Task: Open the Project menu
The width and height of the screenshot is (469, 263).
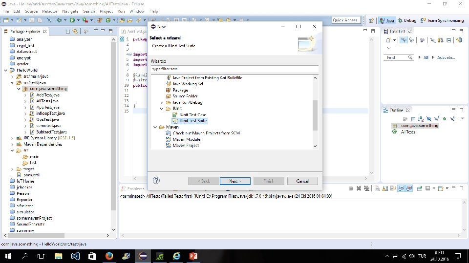Action: point(106,11)
